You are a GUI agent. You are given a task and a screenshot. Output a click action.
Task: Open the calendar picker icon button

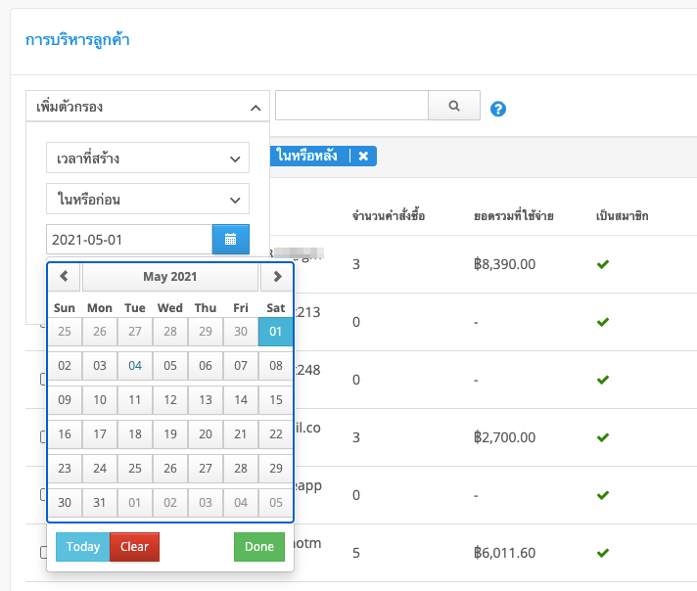(x=231, y=240)
